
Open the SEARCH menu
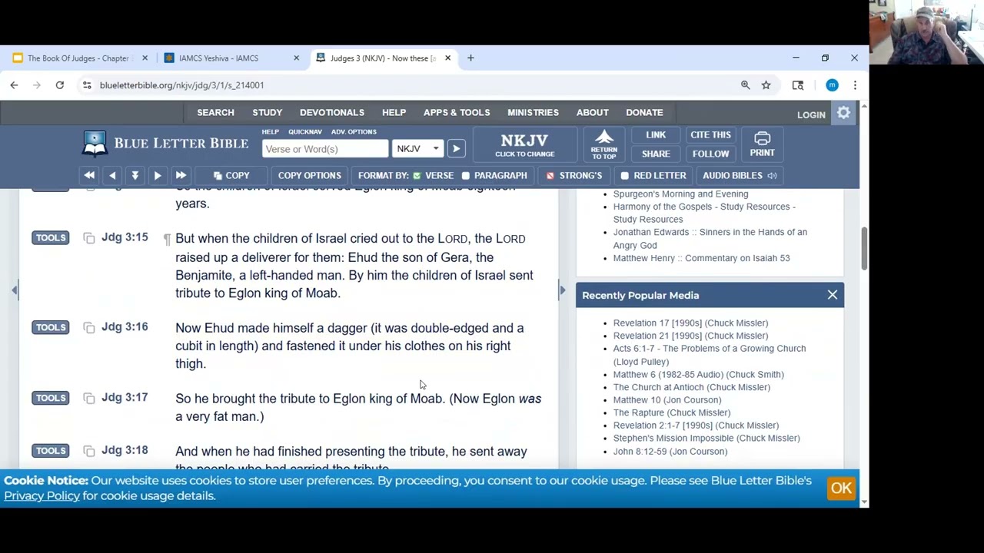pyautogui.click(x=215, y=112)
